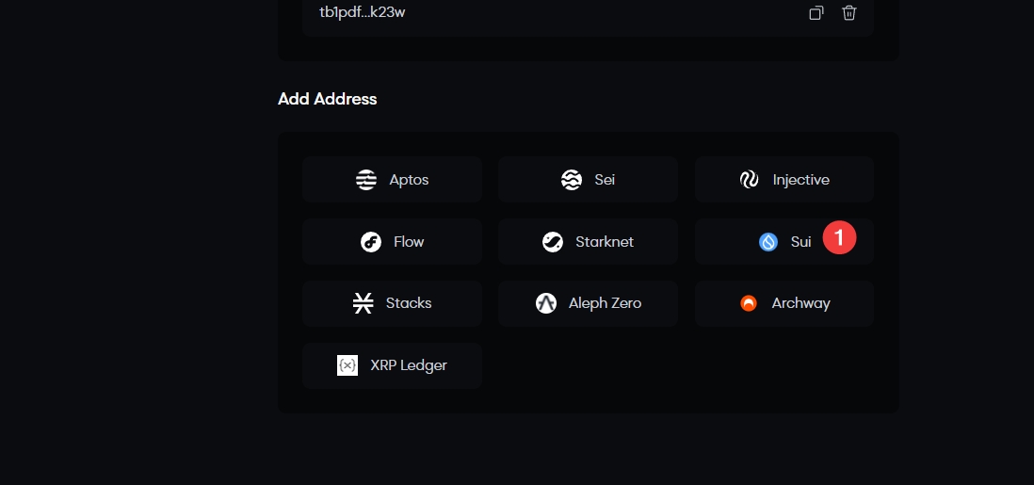This screenshot has height=485, width=1034.
Task: Click the Injective logo icon
Action: point(750,180)
